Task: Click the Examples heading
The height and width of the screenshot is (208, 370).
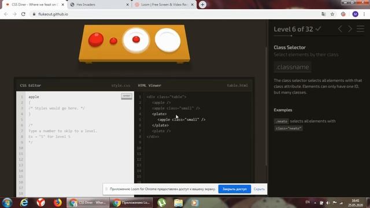Action: (x=283, y=110)
